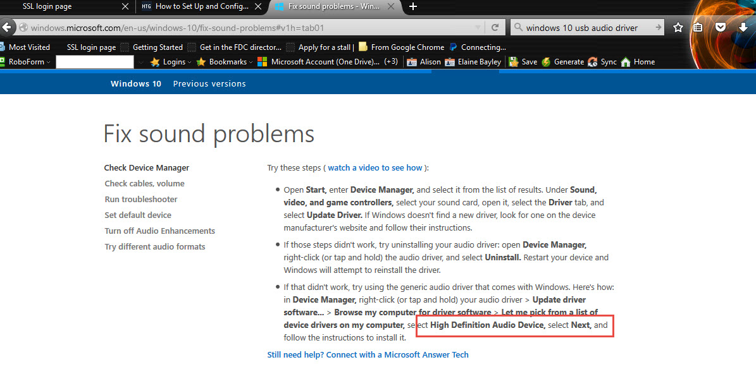
Task: Open the address bar history dropdown arrow
Action: [478, 28]
